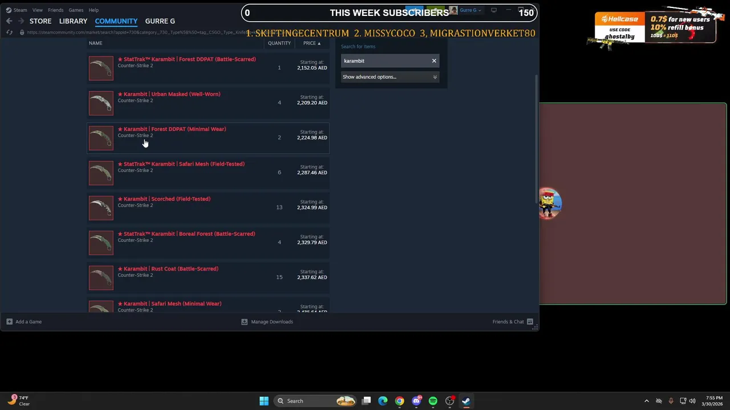Screen dimensions: 730x410
Task: Click the price 2,152.05 AED
Action: (x=312, y=68)
